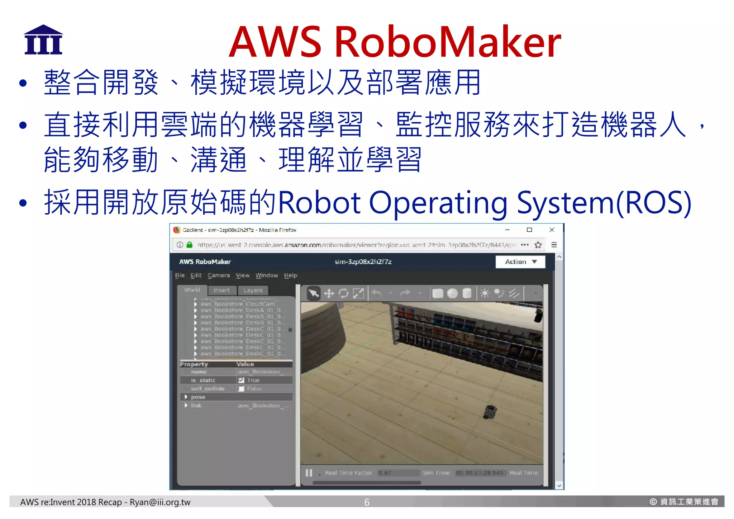734x519 pixels.
Task: Select the scale mode tool
Action: point(358,293)
